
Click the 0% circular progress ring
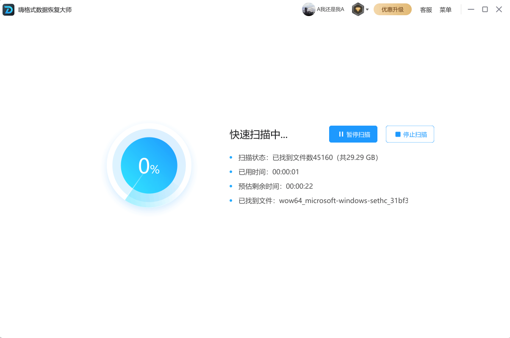pyautogui.click(x=149, y=165)
